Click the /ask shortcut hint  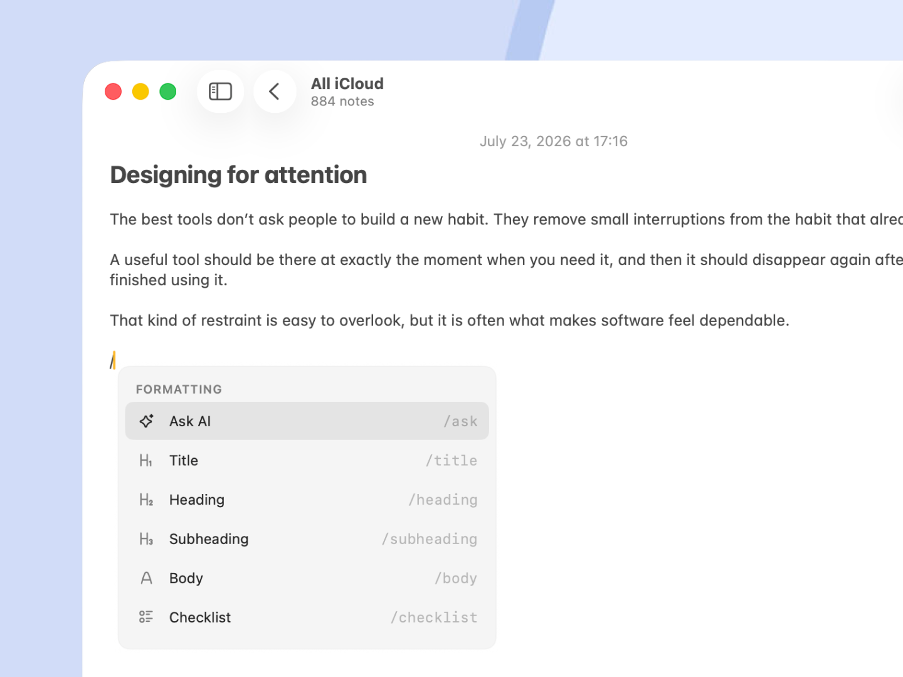[x=461, y=422]
